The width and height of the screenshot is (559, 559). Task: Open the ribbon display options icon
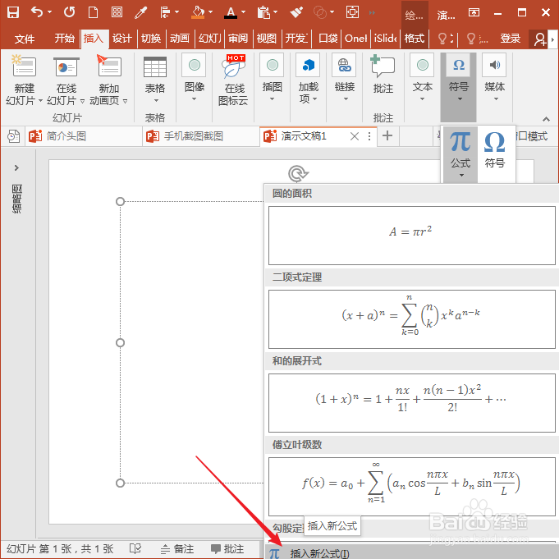coord(474,12)
